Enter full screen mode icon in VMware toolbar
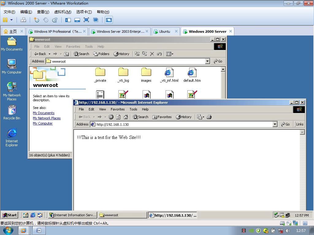Viewport: 314px width, 235px height. tap(86, 20)
